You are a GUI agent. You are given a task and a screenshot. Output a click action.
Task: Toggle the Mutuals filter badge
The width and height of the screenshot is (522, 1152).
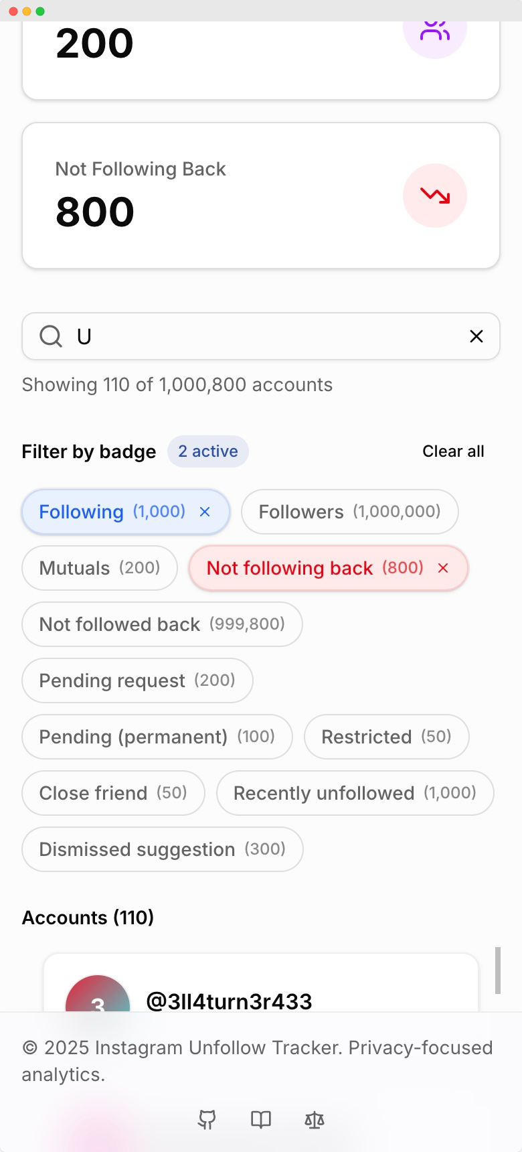(x=99, y=568)
